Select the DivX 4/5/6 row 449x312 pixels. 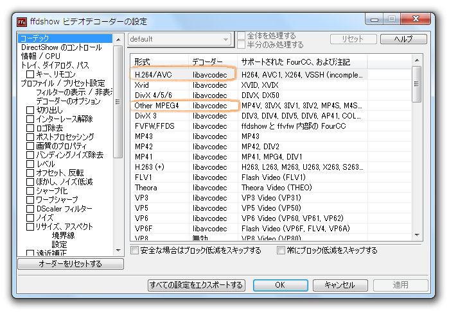(249, 95)
